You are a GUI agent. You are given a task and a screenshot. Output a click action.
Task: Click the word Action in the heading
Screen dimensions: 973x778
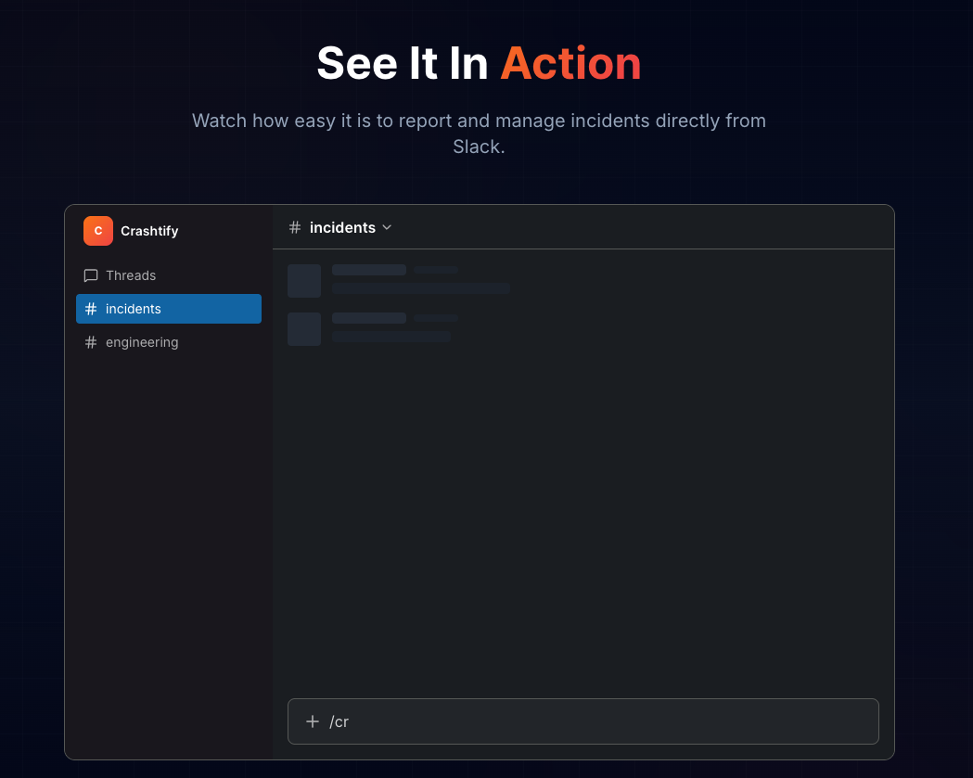pos(570,63)
